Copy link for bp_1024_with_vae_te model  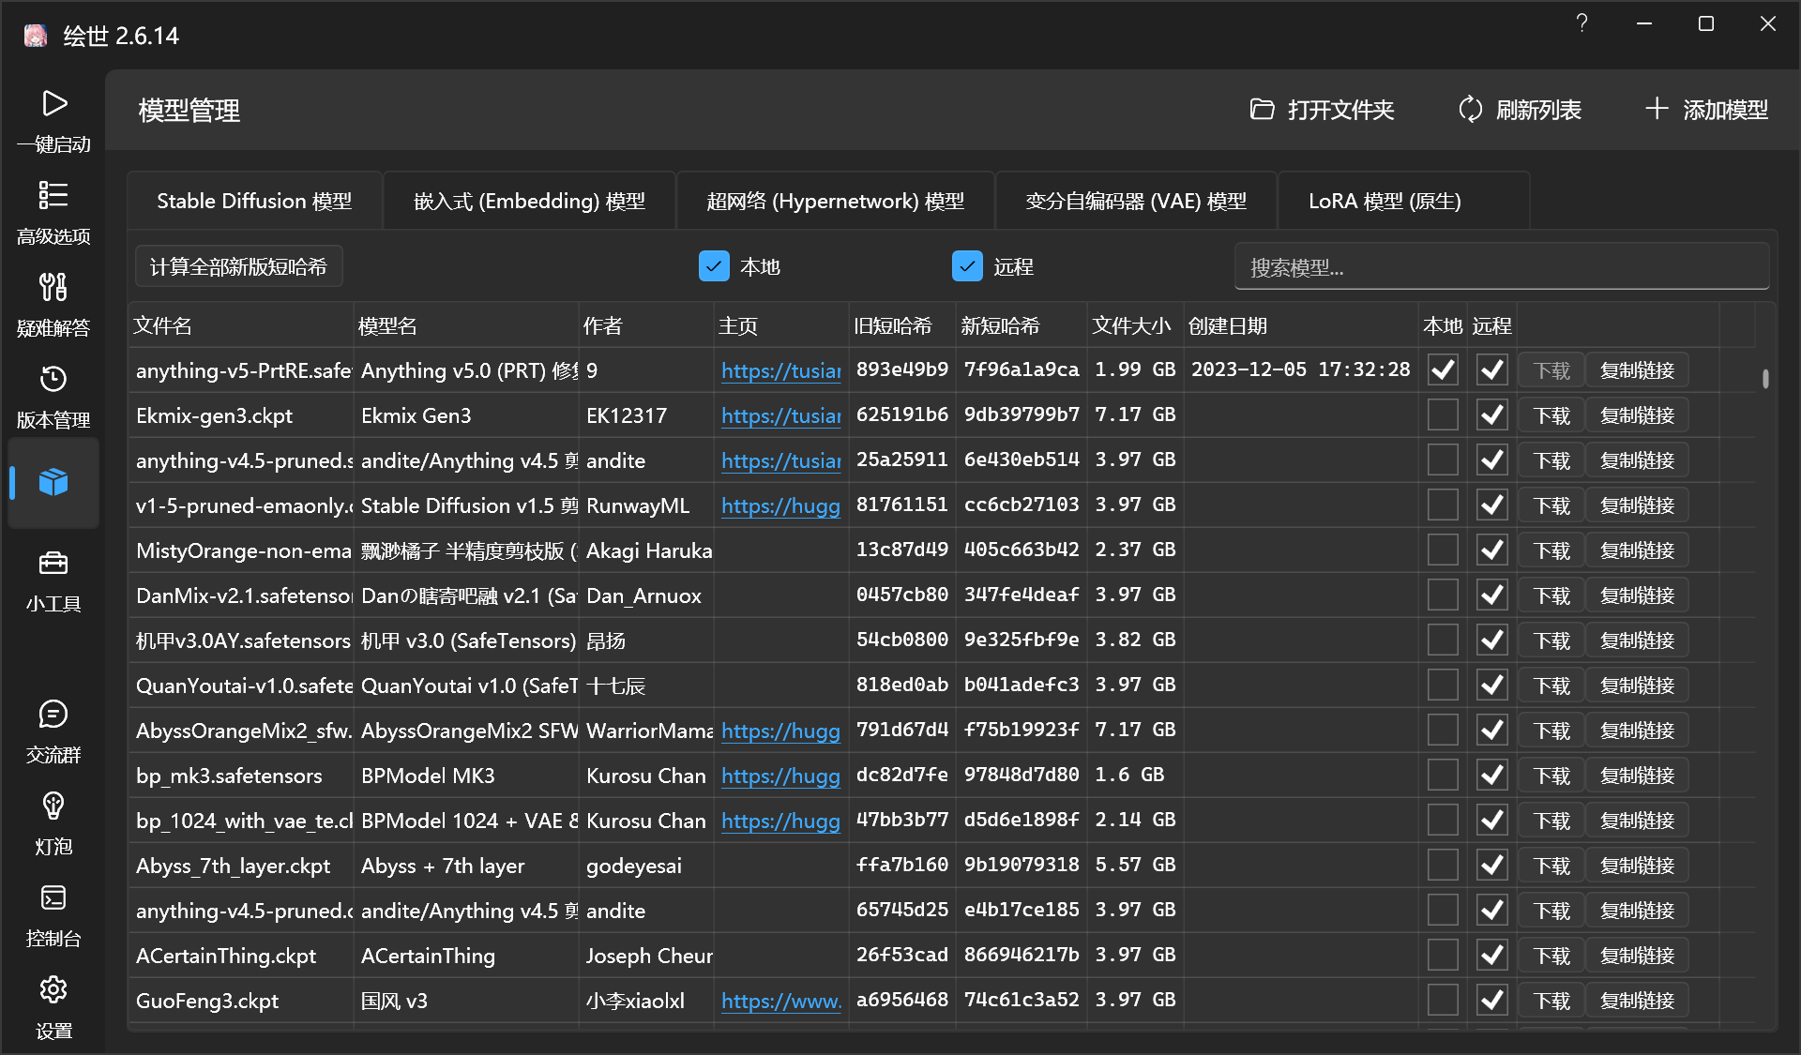tap(1637, 821)
